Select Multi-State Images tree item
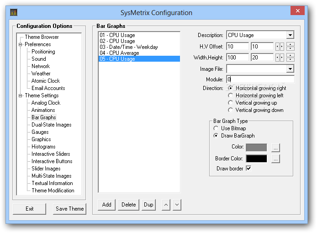 pyautogui.click(x=51, y=176)
